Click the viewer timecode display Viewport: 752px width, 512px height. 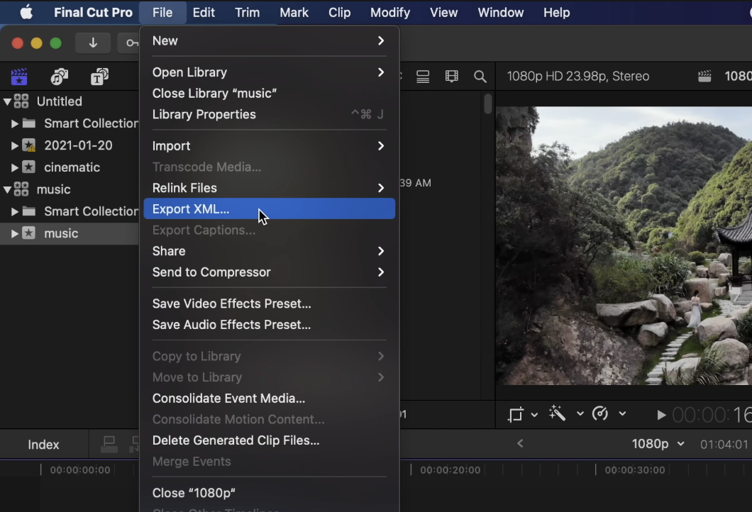(712, 415)
